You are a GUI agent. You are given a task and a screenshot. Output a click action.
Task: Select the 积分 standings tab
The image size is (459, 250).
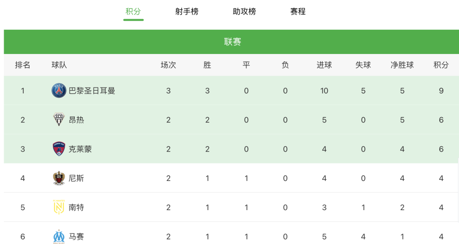(x=133, y=11)
